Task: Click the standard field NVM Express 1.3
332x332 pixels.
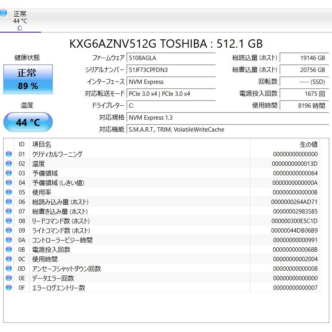Action: [x=227, y=118]
